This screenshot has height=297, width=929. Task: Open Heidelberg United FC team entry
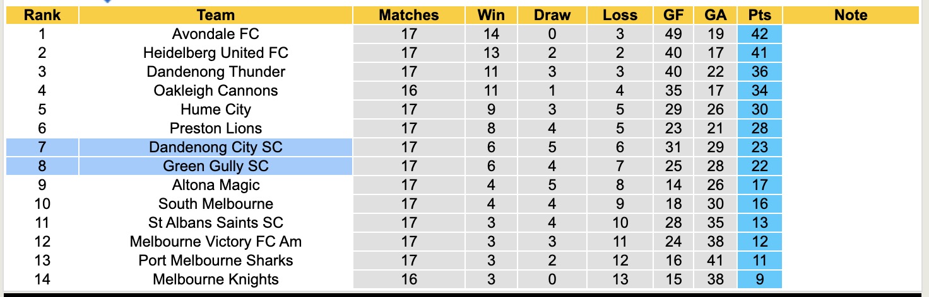[x=215, y=53]
